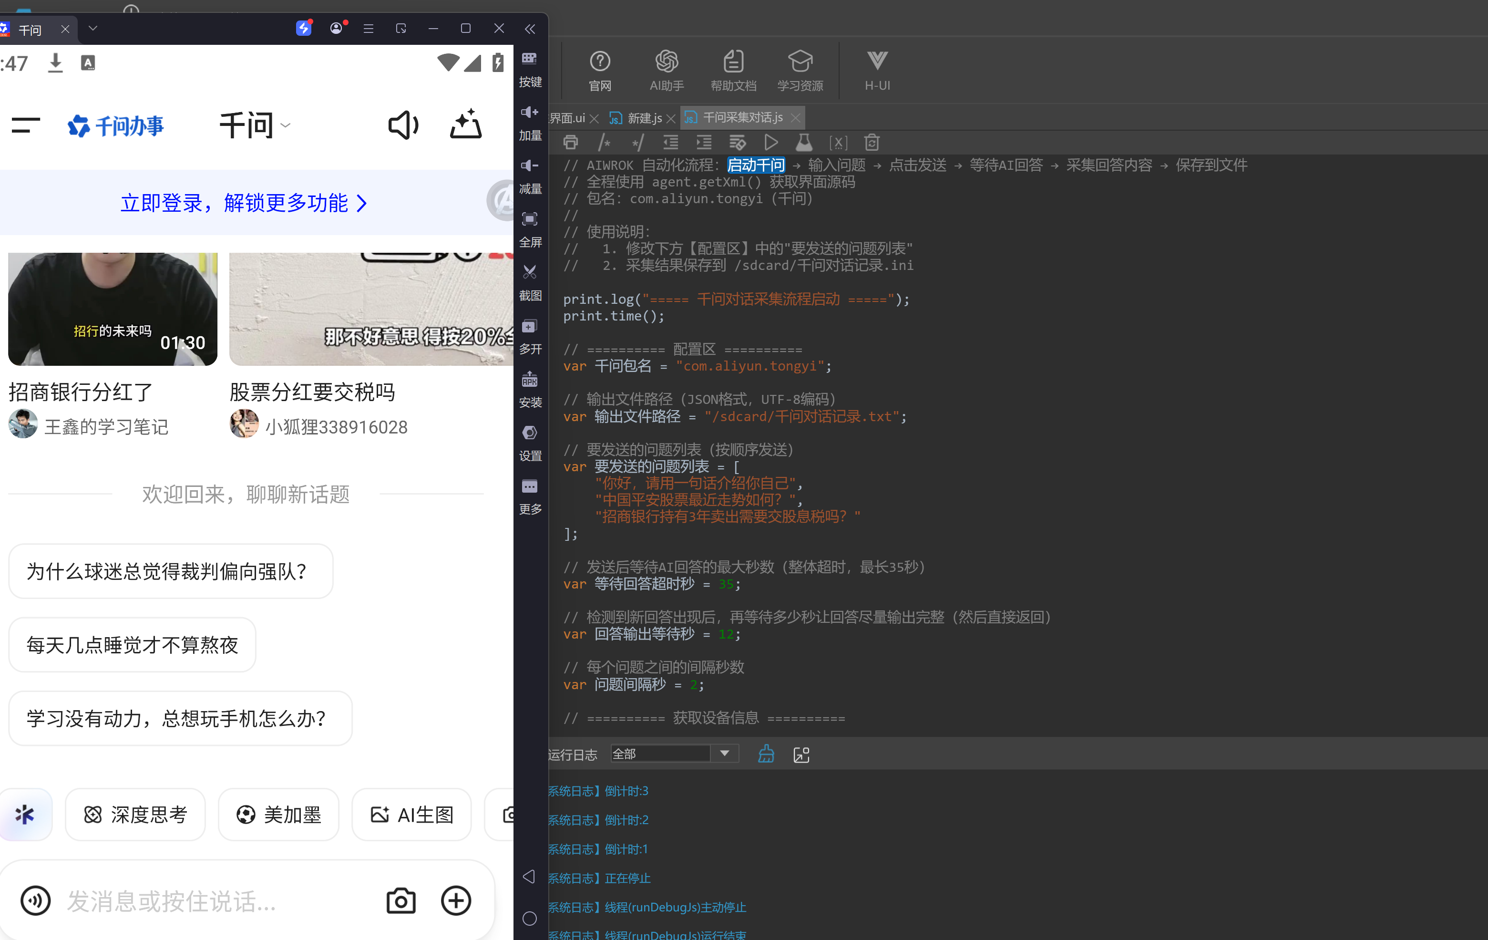The width and height of the screenshot is (1488, 940).
Task: Expand the 千问 model selector chevron
Action: click(x=286, y=125)
